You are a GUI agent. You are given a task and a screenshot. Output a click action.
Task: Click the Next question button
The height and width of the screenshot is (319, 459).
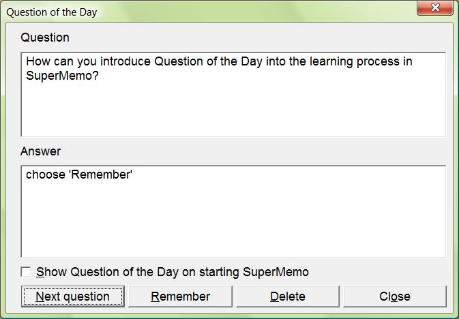(x=73, y=297)
